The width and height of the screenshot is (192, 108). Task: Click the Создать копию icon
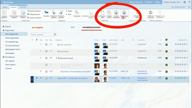pos(109,13)
